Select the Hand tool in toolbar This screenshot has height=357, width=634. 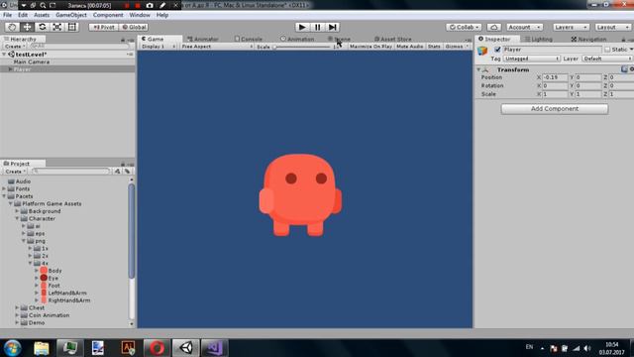point(12,27)
